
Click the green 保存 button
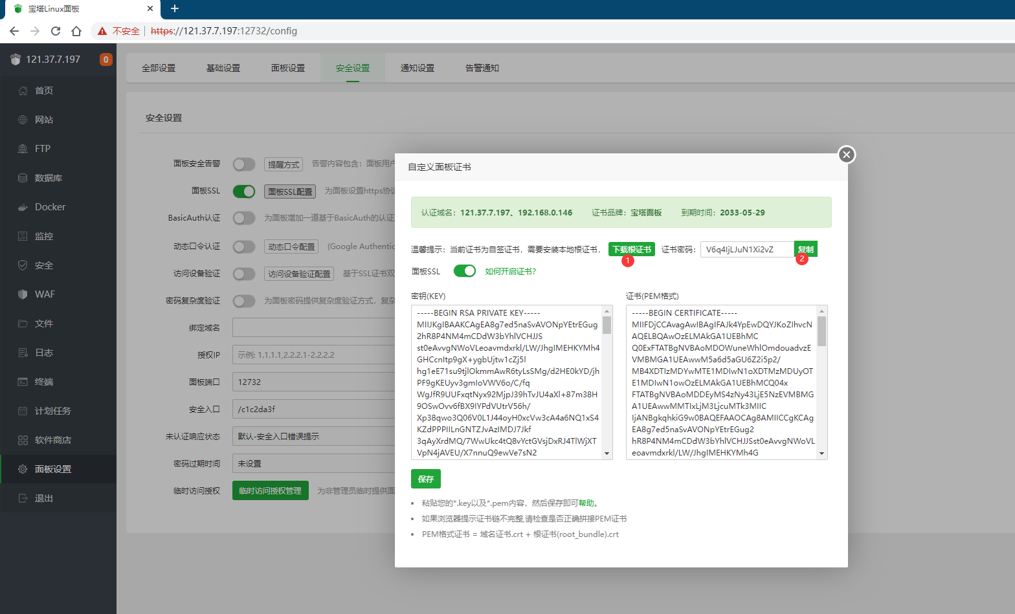[x=426, y=479]
